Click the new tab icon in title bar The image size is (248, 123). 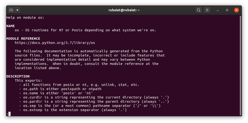pos(11,10)
